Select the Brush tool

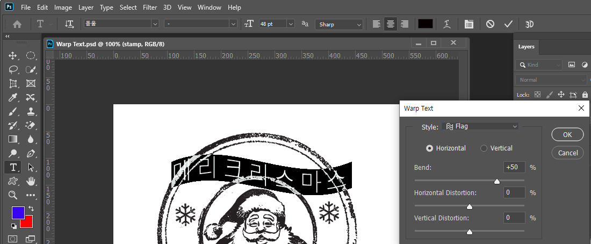(13, 112)
